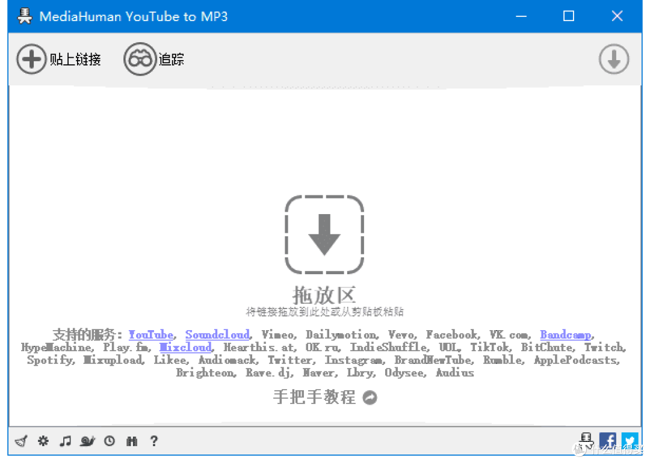Open help using the question mark icon
Screen dimensions: 650x463
[x=154, y=441]
